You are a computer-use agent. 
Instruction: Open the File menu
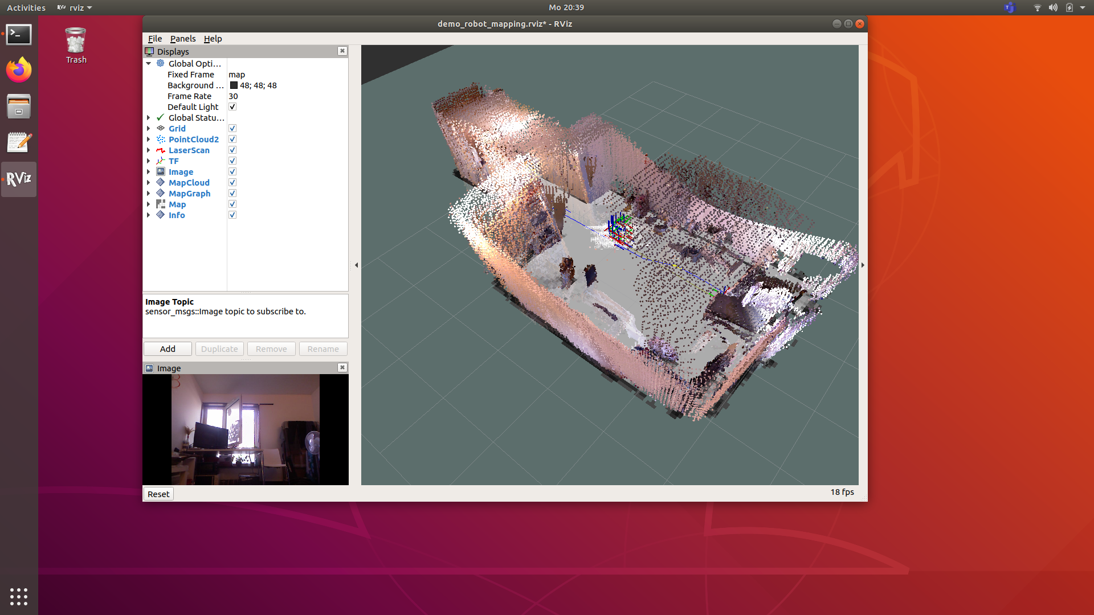[x=154, y=39]
